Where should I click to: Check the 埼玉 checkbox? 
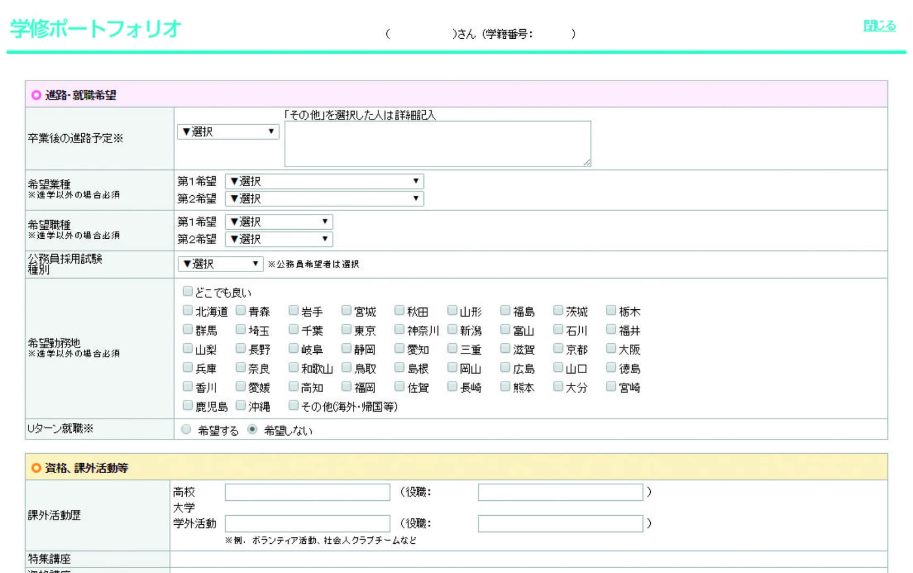click(x=240, y=329)
